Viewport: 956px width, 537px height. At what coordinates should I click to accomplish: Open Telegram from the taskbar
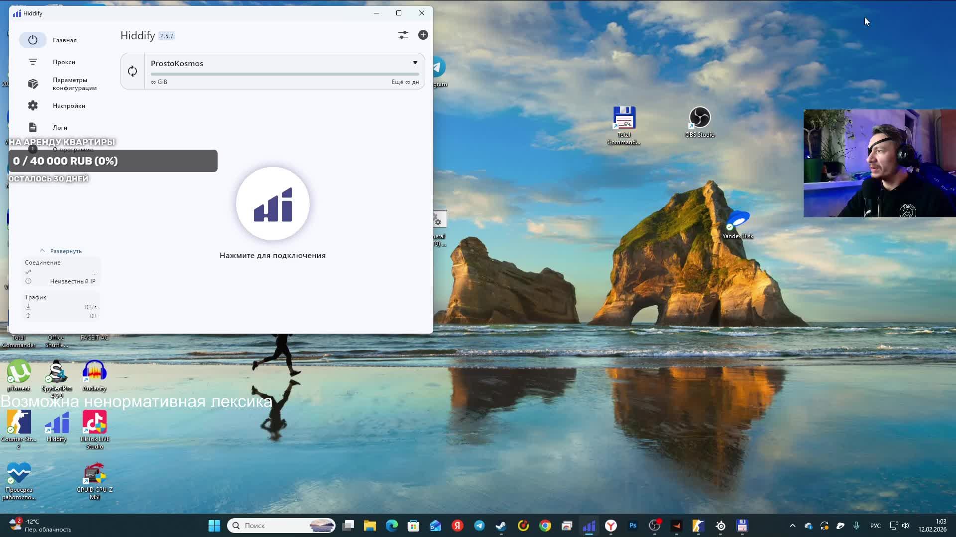pyautogui.click(x=479, y=526)
